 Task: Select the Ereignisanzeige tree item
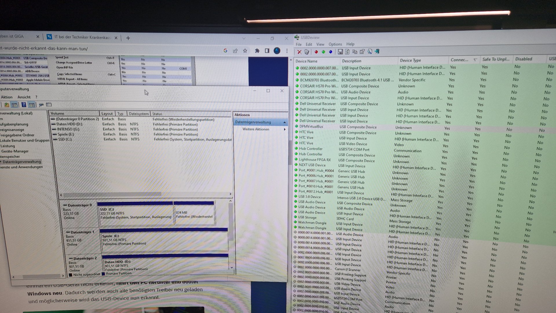pyautogui.click(x=12, y=130)
